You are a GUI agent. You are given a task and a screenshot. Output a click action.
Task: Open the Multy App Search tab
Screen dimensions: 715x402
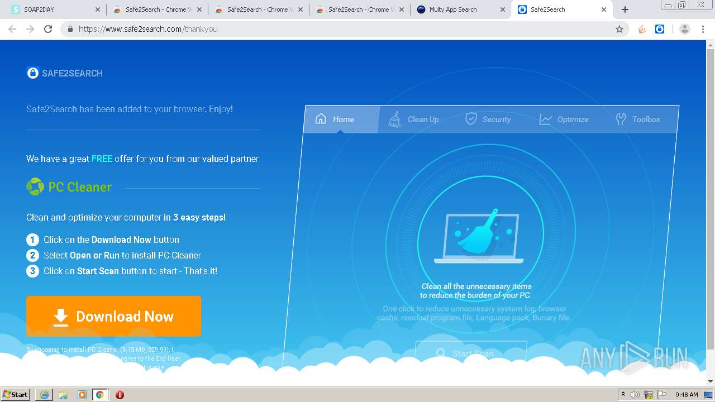pos(460,9)
